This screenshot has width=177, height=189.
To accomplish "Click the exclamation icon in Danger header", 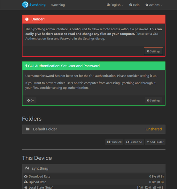I will tap(27, 19).
